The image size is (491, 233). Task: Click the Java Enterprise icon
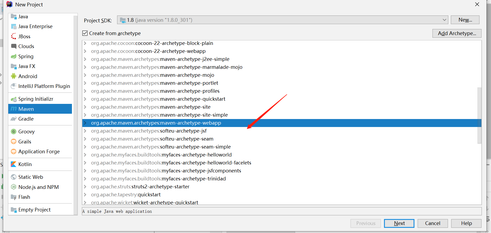click(x=14, y=27)
